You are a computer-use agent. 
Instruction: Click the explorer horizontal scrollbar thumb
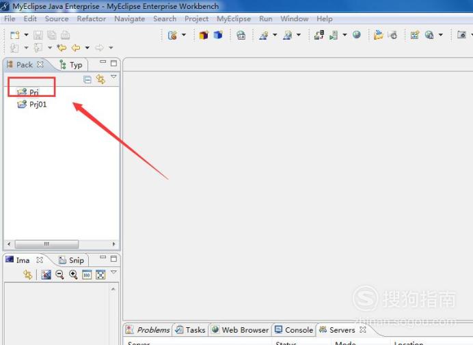coord(46,244)
